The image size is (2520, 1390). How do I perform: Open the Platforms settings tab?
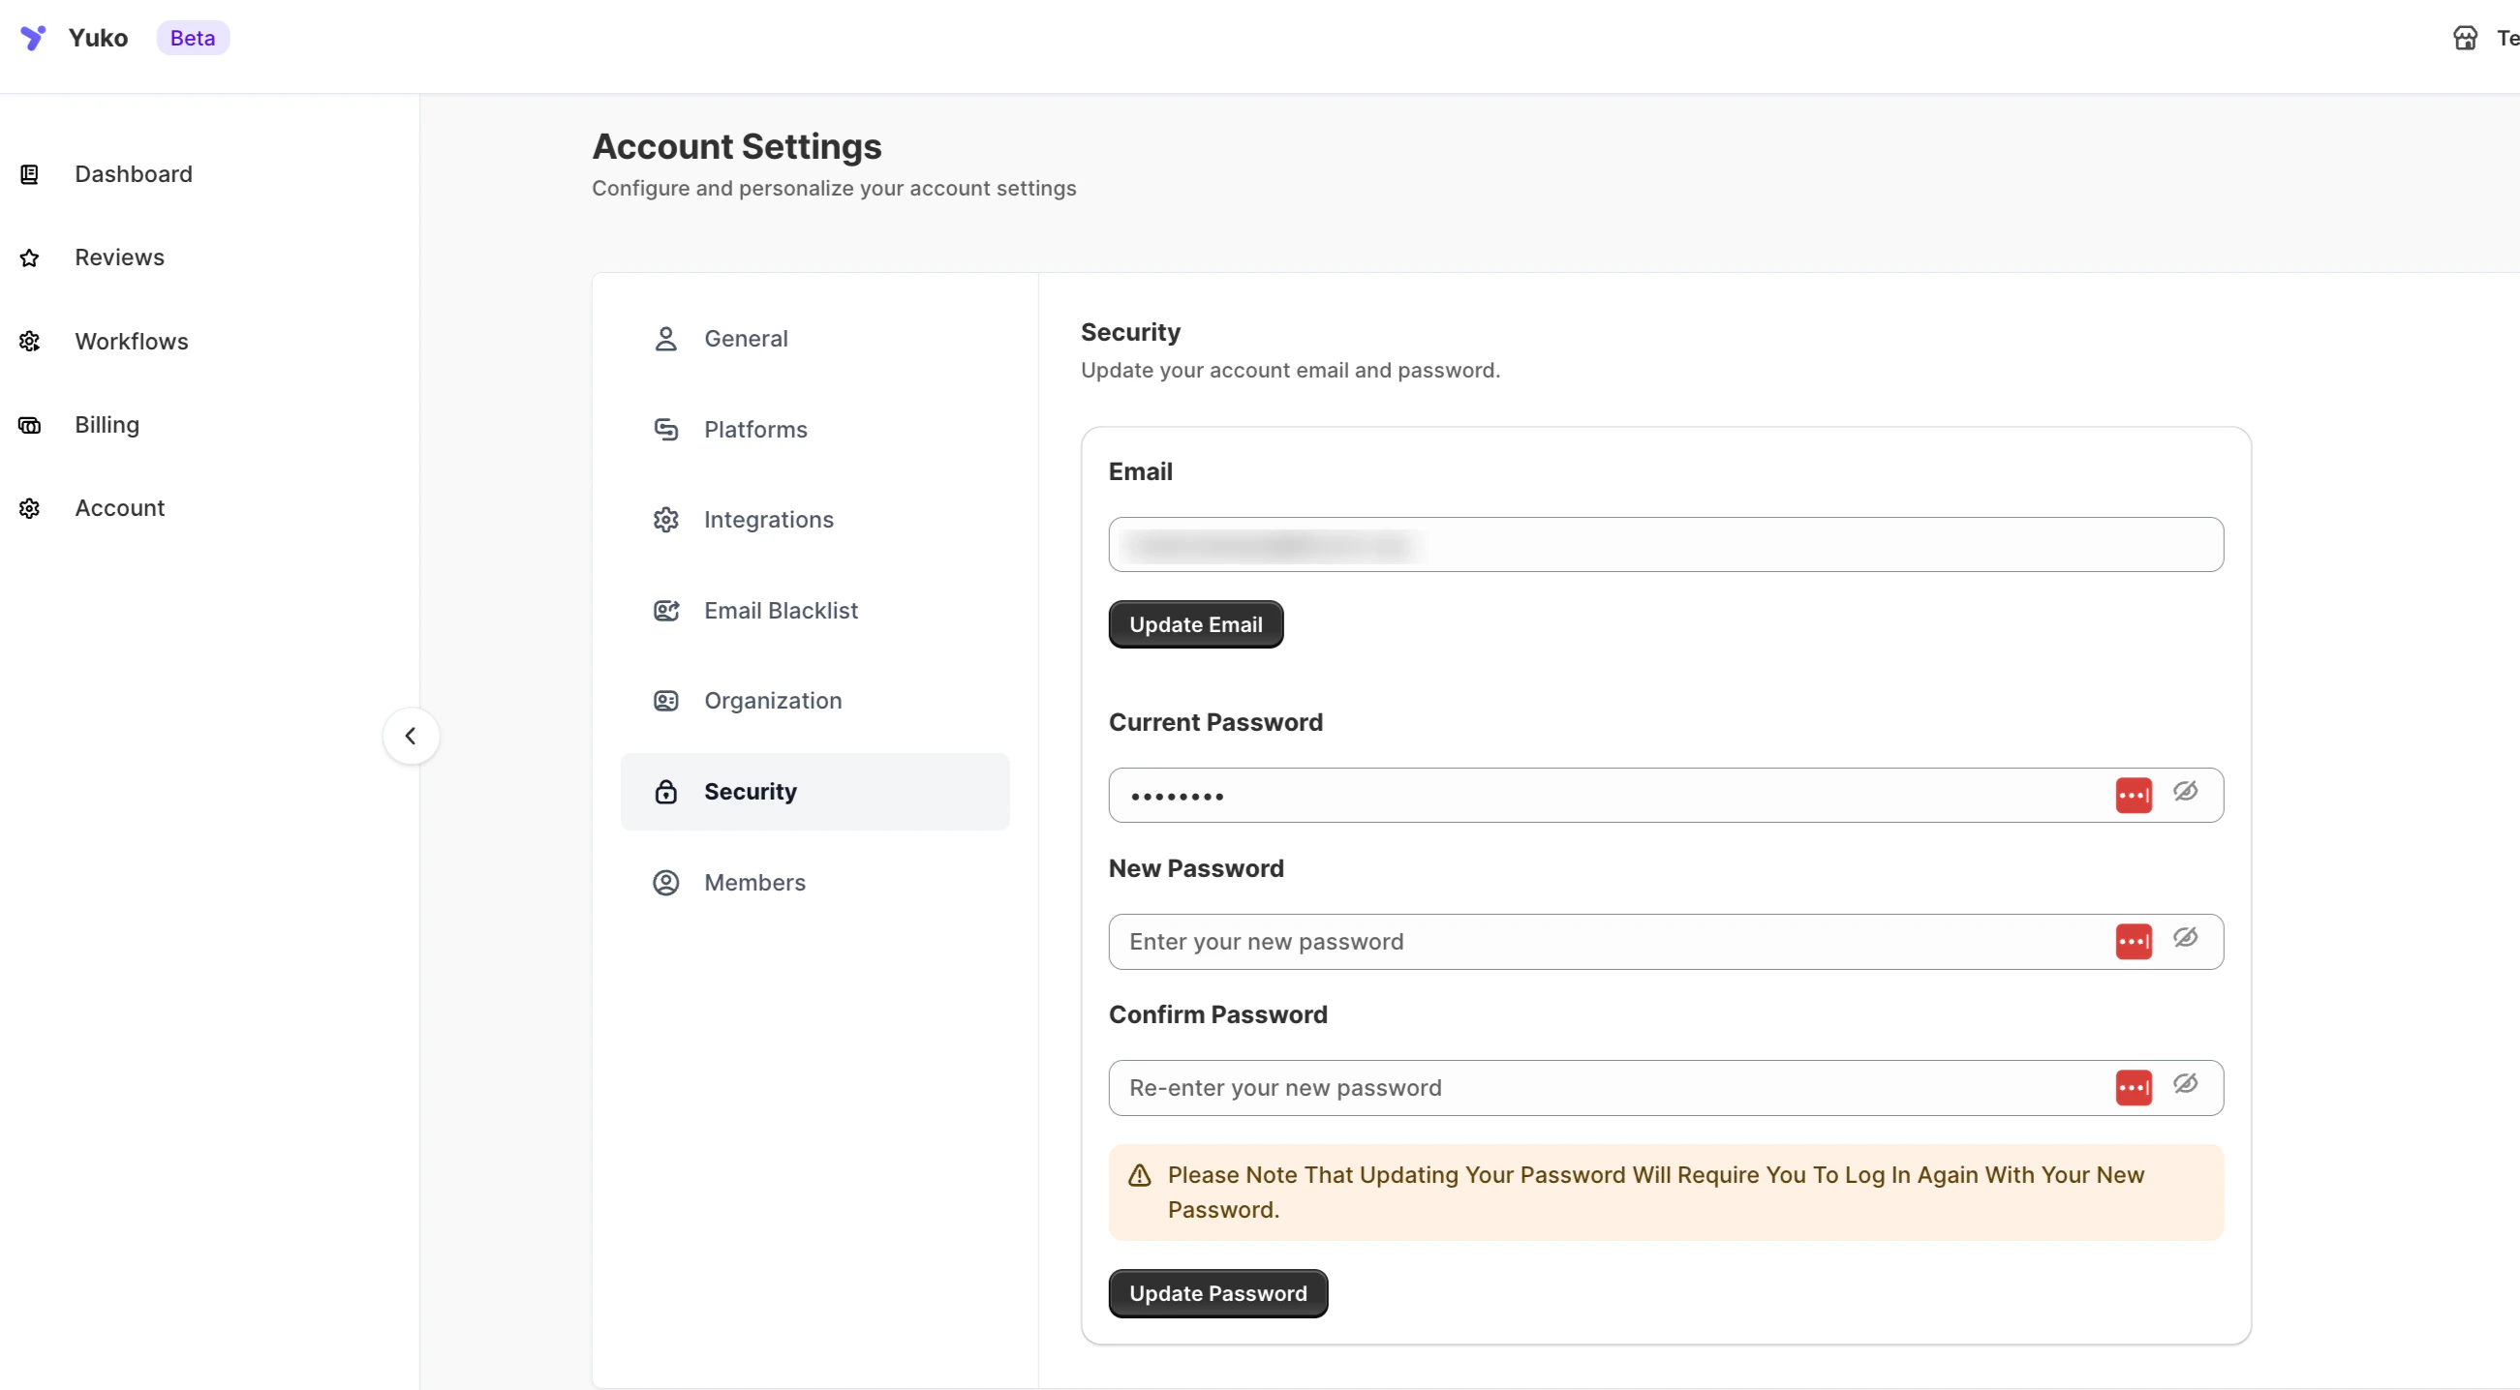(x=814, y=429)
